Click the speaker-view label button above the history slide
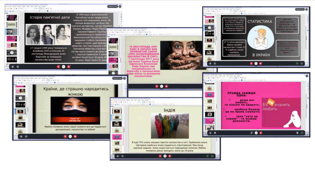This screenshot has width=315, height=171. tap(113, 6)
